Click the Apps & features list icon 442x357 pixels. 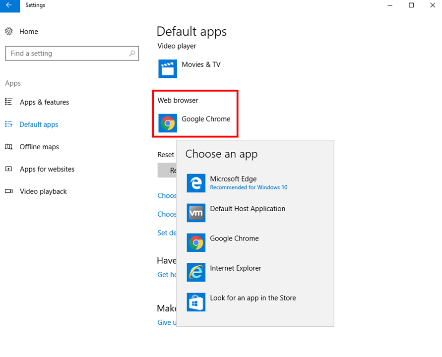(9, 102)
